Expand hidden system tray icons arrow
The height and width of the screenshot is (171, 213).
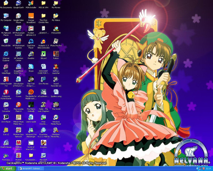point(197,169)
